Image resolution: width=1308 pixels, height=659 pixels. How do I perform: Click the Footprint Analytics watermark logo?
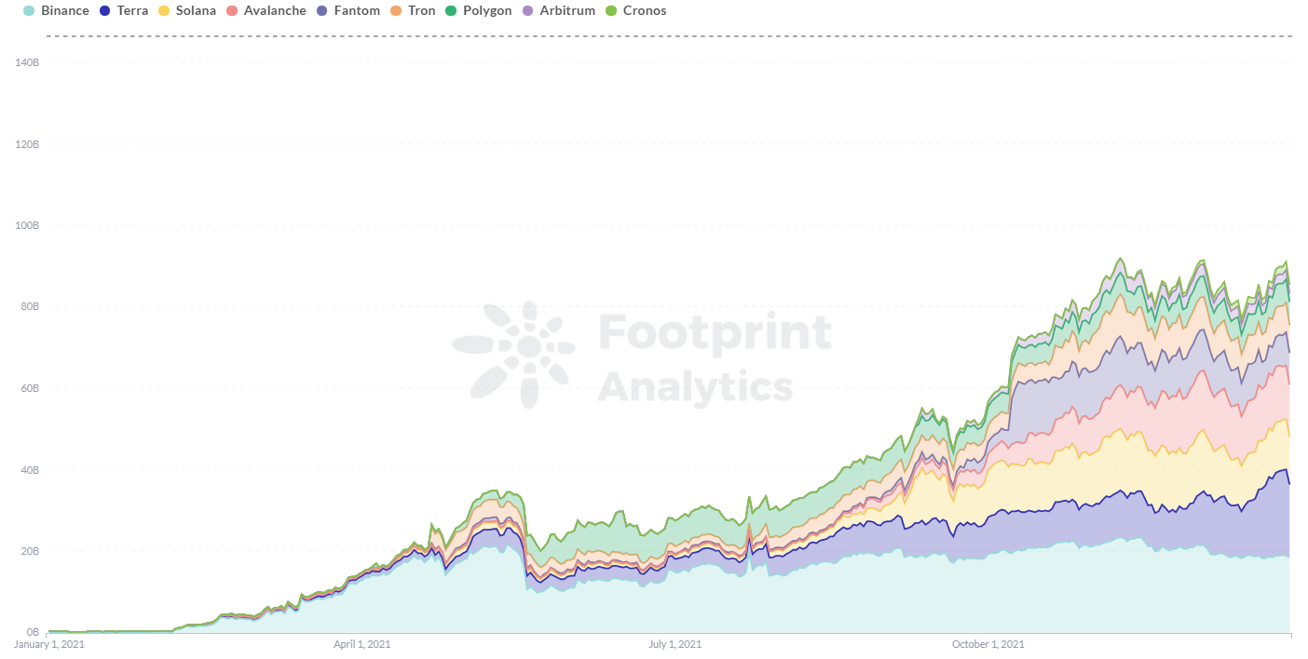513,356
